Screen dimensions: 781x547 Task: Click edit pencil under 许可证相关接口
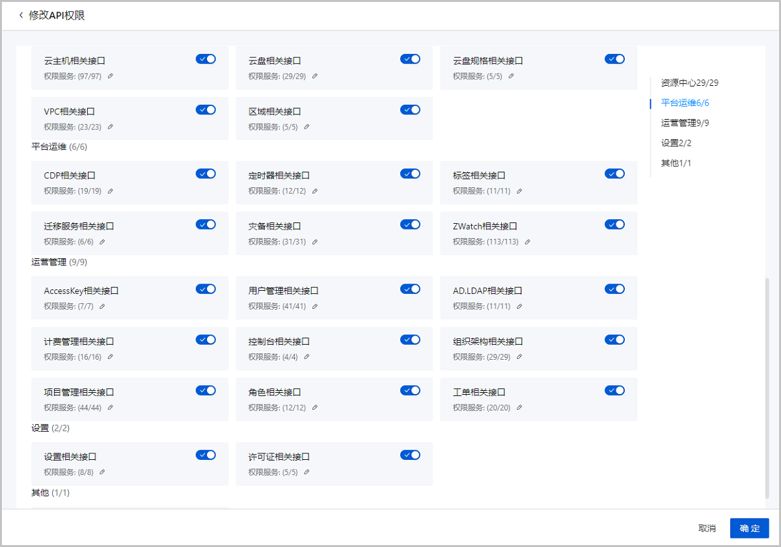point(307,472)
